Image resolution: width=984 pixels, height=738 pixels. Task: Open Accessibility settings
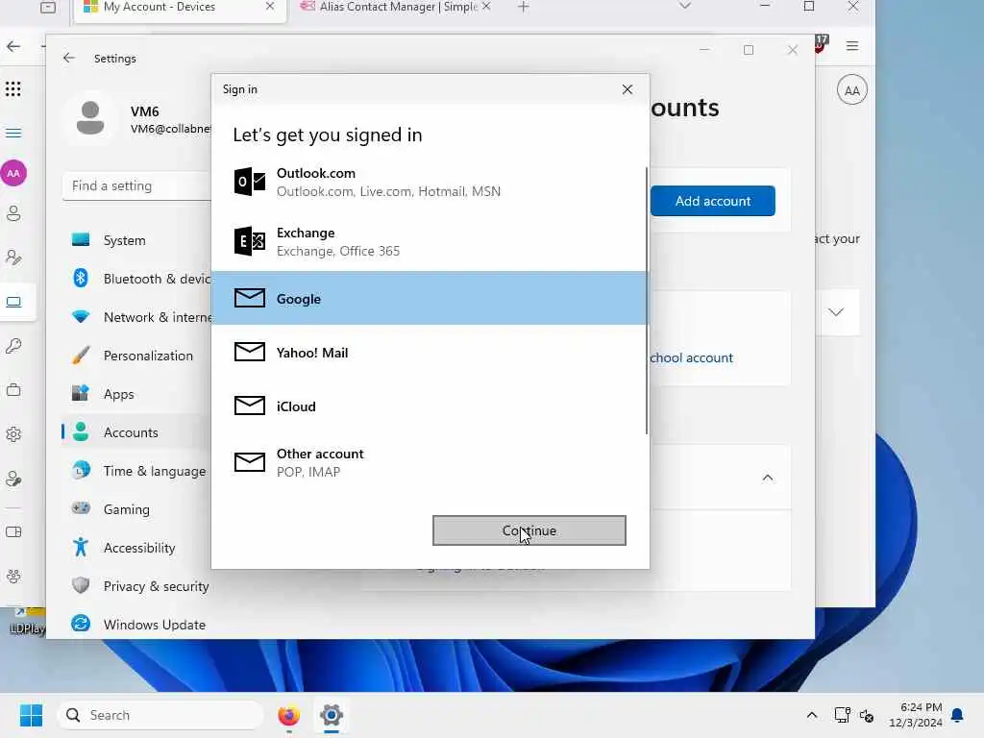tap(136, 547)
